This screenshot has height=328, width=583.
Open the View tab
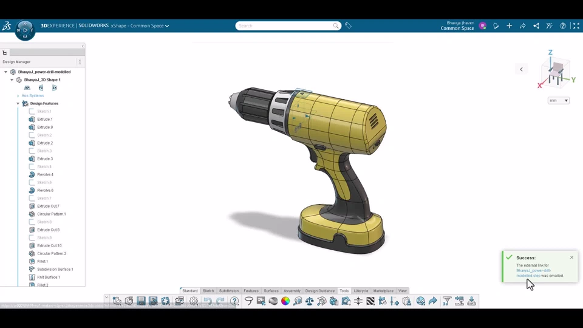(x=403, y=291)
